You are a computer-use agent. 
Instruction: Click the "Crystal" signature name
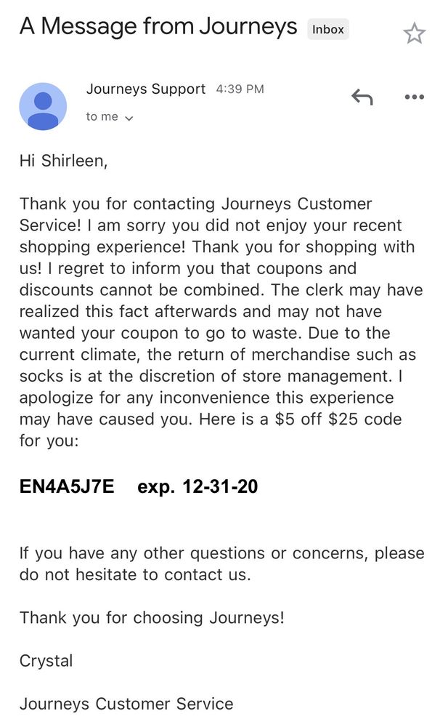(46, 661)
